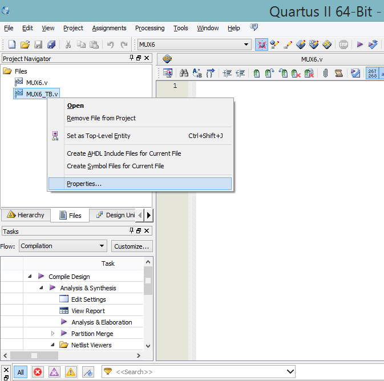Toggle the Error messages filter icon

point(38,372)
